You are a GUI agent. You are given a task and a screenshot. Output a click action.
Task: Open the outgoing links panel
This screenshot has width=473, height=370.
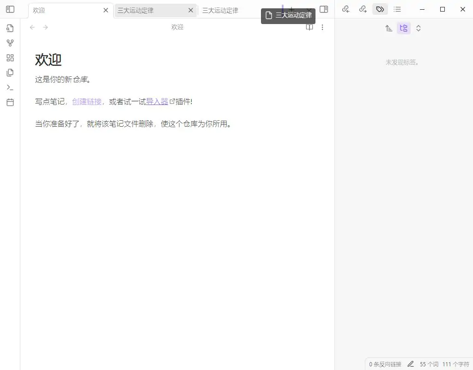tap(363, 9)
